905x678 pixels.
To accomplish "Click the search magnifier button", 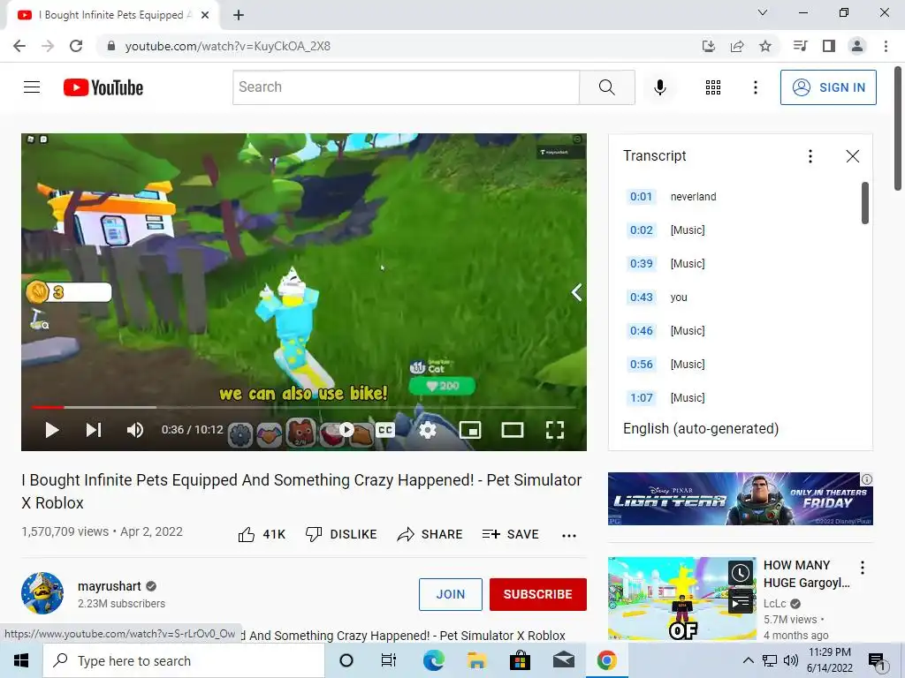I will [606, 87].
